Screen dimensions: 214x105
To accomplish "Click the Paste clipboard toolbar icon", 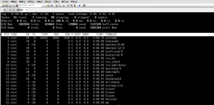I will [x=48, y=6].
